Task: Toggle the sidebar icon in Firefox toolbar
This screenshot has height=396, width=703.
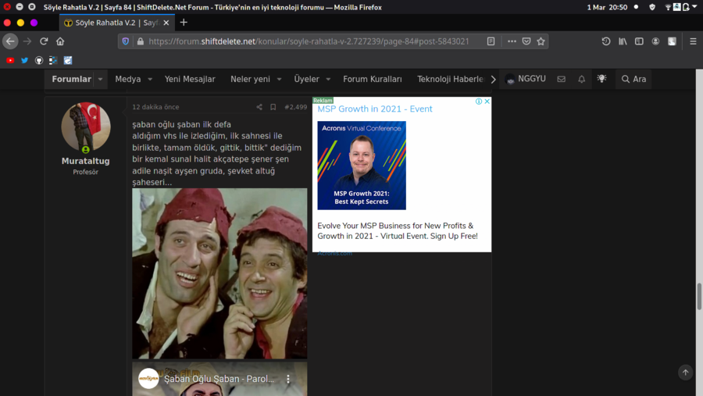Action: (x=639, y=41)
